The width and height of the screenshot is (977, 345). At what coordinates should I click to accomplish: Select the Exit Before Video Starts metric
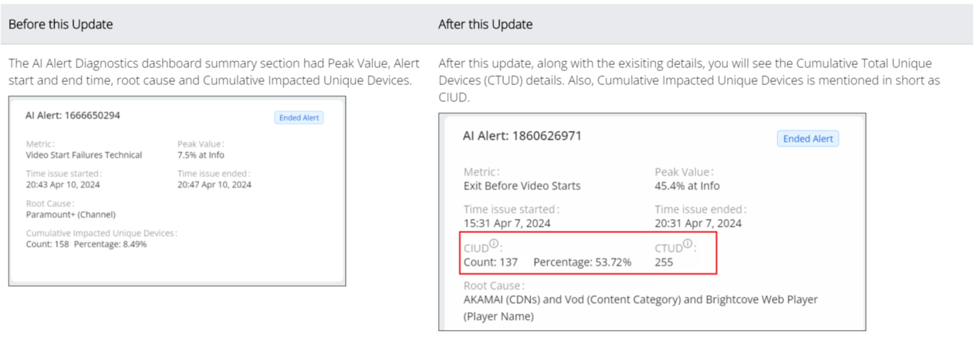[522, 186]
